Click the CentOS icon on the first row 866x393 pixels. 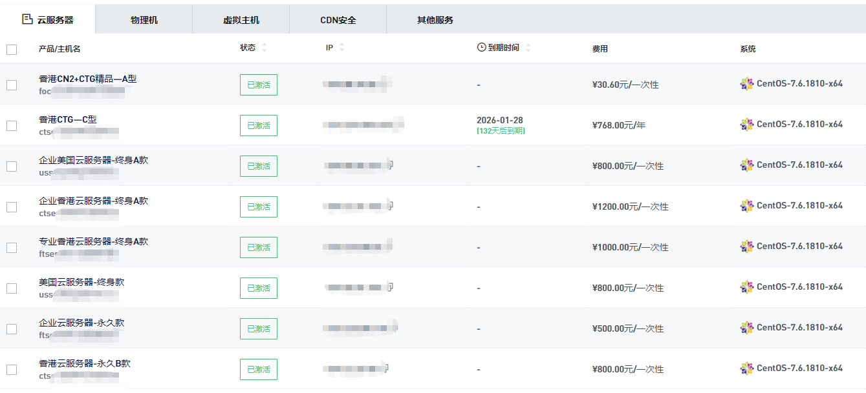pyautogui.click(x=746, y=84)
